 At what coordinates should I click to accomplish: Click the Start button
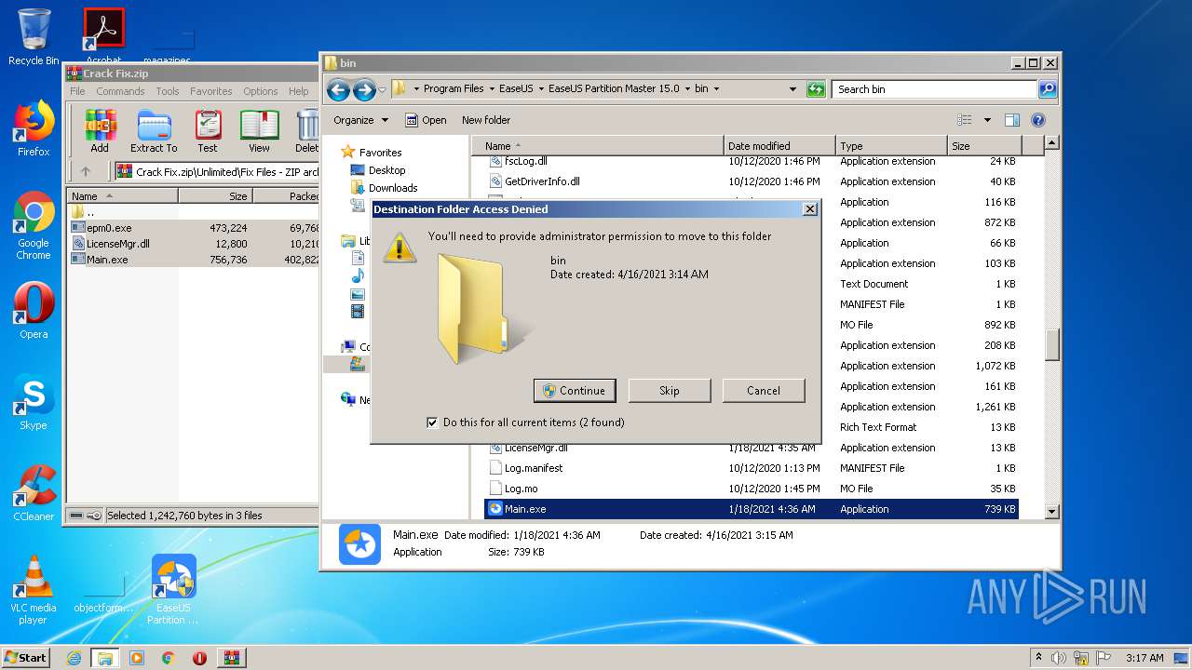(x=25, y=658)
